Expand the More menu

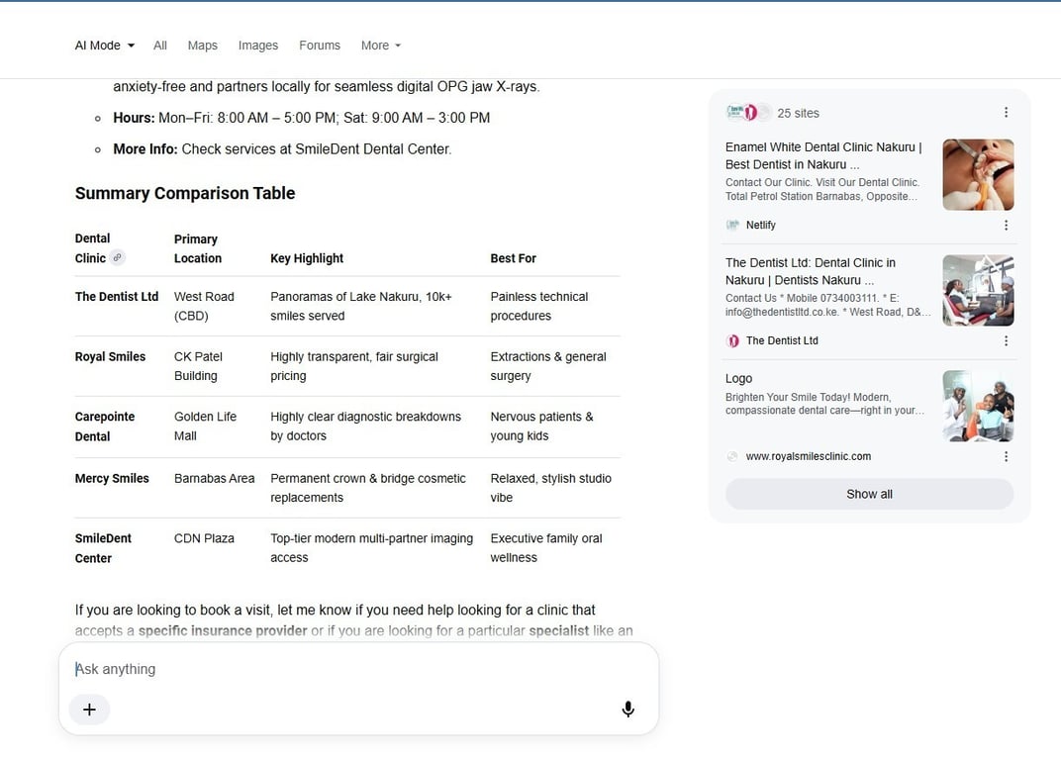click(x=381, y=46)
